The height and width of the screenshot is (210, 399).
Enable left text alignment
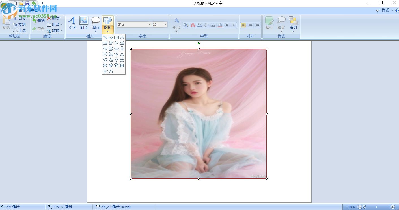tap(243, 25)
